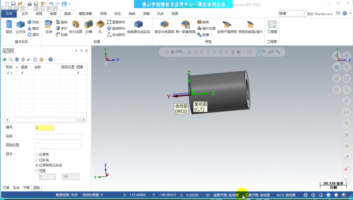Undo using quick access toolbar arrow
Viewport: 353px width, 200px height.
51,4
